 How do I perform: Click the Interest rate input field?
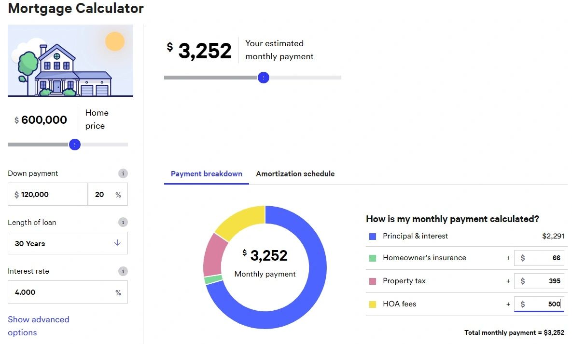click(x=60, y=292)
